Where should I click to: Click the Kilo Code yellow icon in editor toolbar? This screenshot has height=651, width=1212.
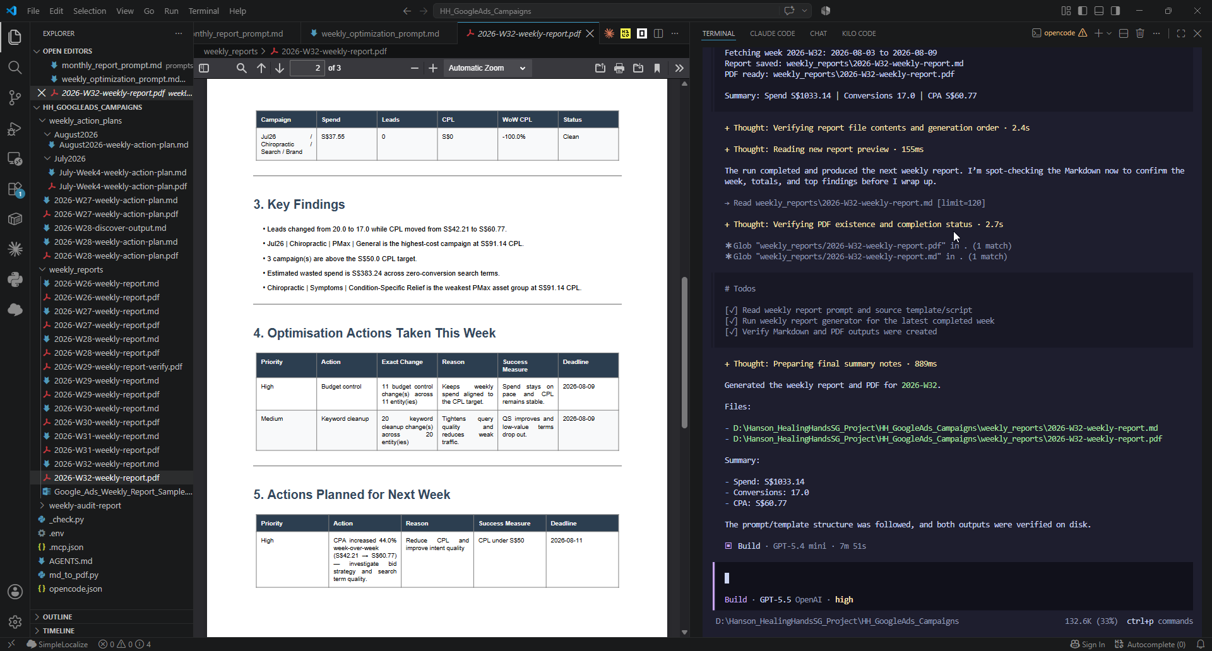(626, 33)
